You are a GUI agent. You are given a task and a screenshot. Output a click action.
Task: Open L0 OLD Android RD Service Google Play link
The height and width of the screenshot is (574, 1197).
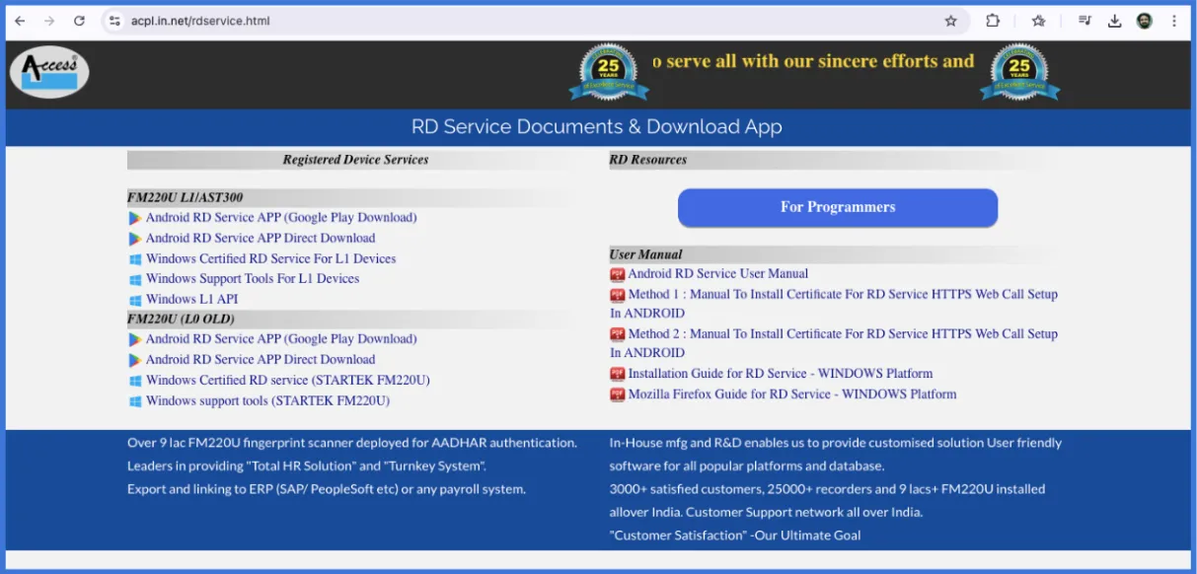point(281,339)
